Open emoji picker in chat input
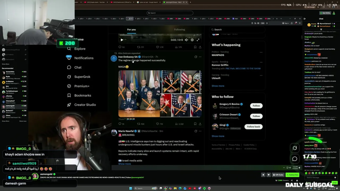 coord(335,177)
